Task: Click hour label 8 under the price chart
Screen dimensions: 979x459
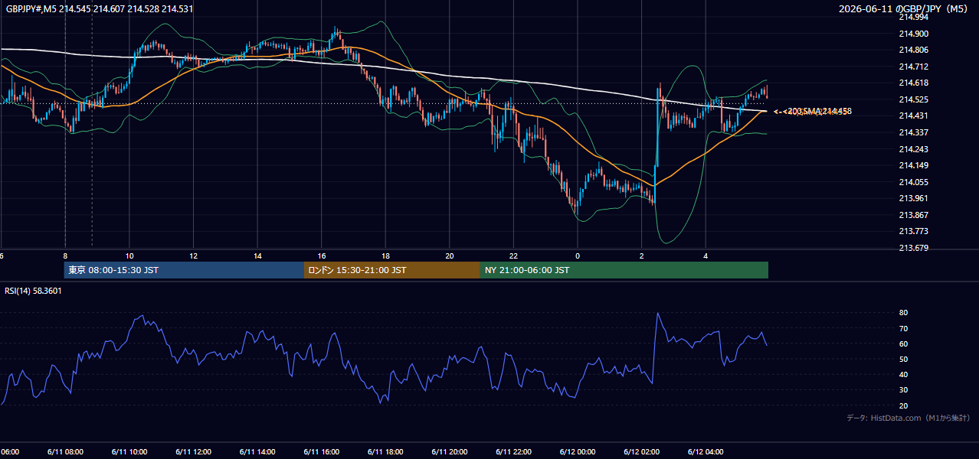Action: coord(65,256)
